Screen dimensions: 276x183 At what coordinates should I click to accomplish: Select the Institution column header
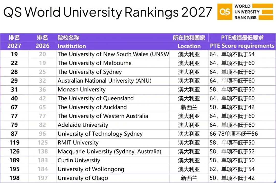tap(72, 46)
